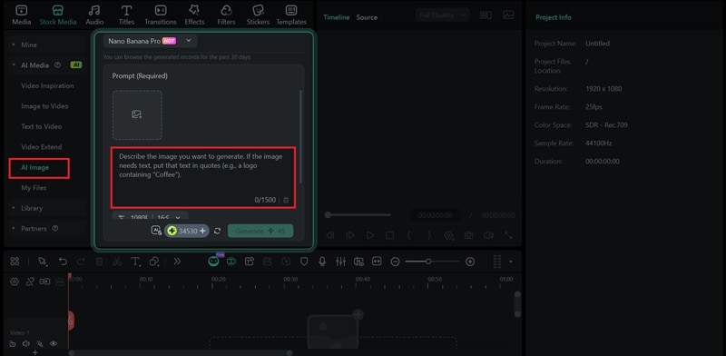Enter fullscreen preview
Image resolution: width=726 pixels, height=356 pixels.
(508, 235)
